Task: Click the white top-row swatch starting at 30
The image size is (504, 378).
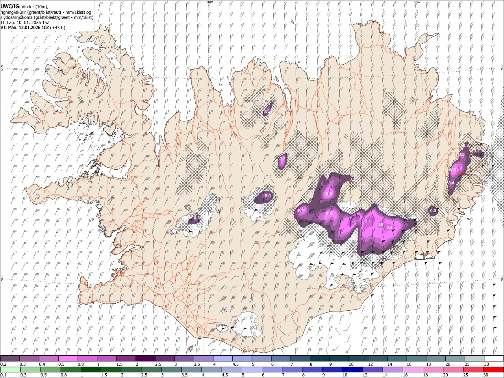Action: tap(493, 359)
